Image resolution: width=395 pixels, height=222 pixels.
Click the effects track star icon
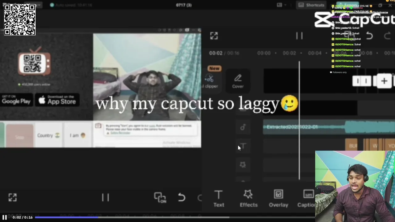pos(243,165)
